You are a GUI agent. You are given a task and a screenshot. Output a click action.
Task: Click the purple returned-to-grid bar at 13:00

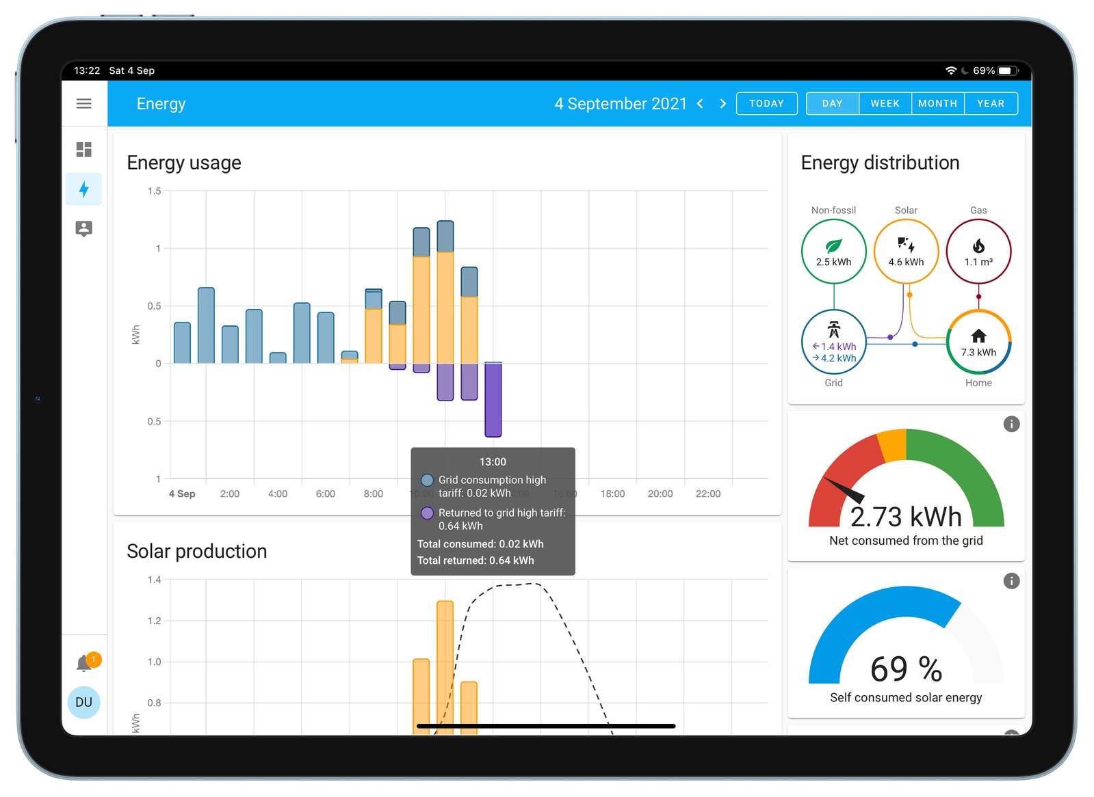click(x=493, y=400)
